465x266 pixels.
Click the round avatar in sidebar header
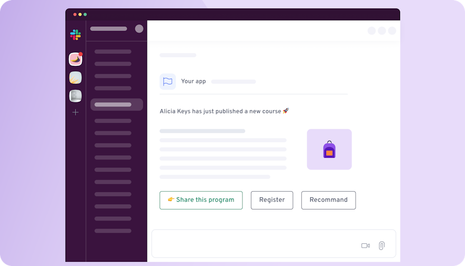(139, 28)
